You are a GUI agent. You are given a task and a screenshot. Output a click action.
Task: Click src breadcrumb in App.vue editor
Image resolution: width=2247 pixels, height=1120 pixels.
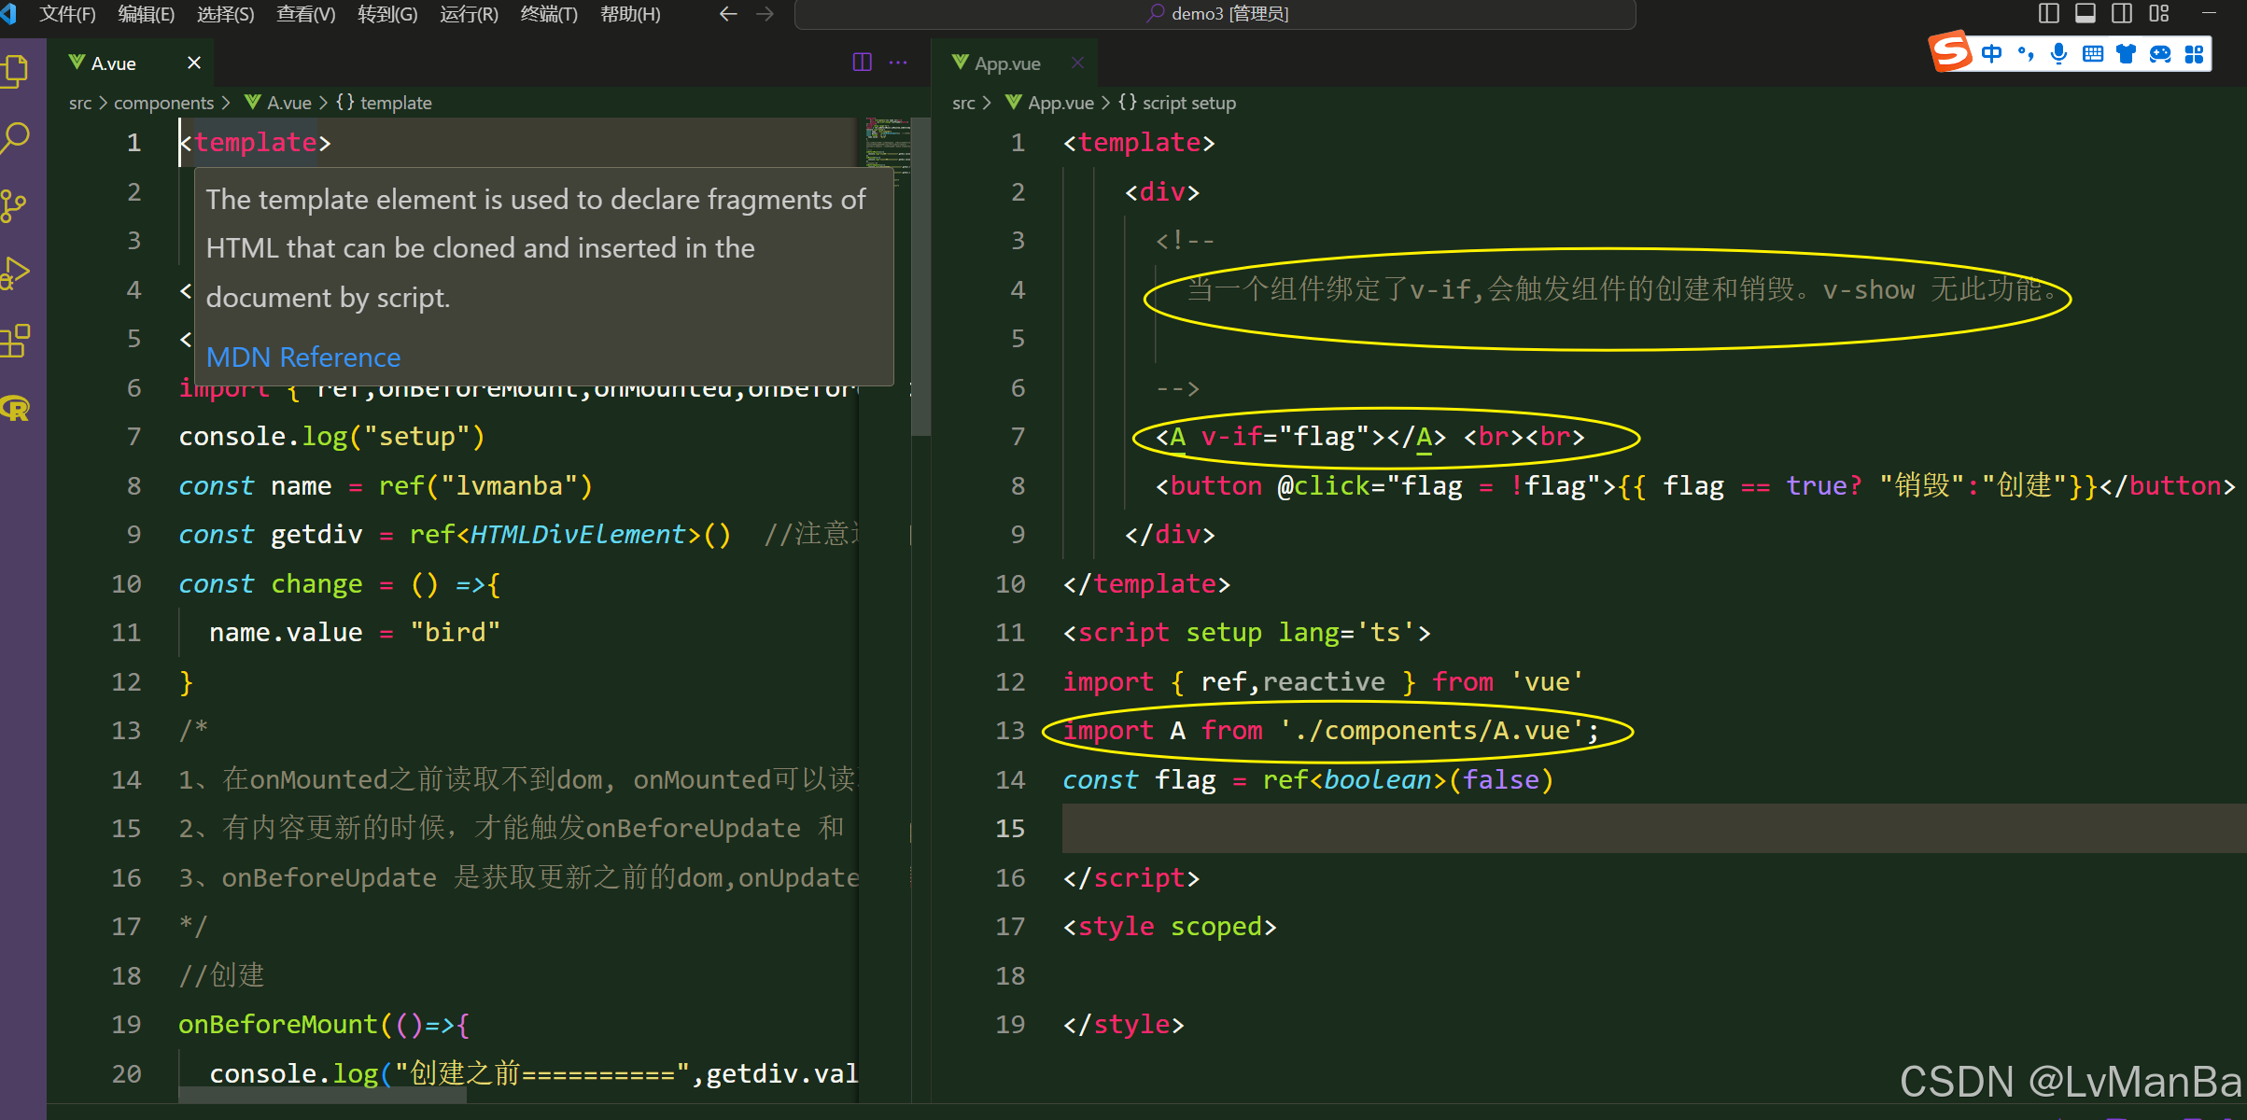click(963, 103)
